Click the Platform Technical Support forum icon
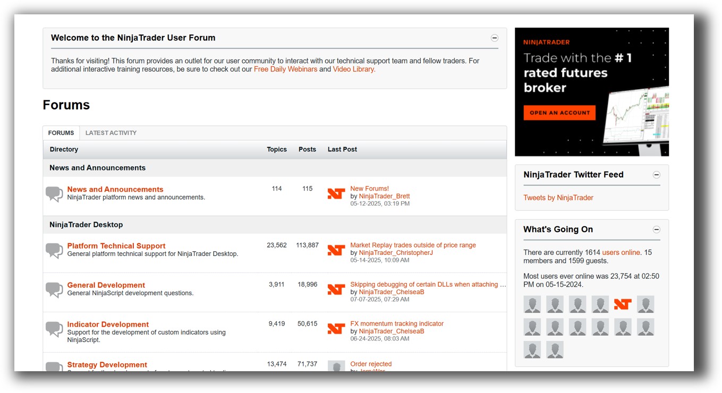722x393 pixels. (54, 250)
